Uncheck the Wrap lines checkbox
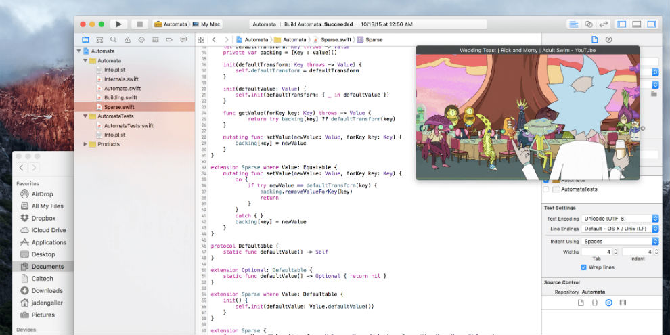The width and height of the screenshot is (670, 335). 583,267
